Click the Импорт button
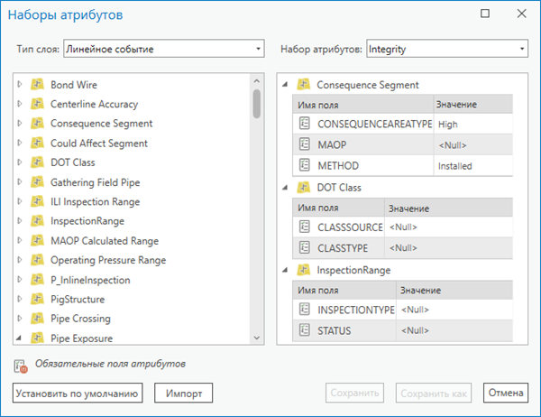The height and width of the screenshot is (417, 541). 183,393
